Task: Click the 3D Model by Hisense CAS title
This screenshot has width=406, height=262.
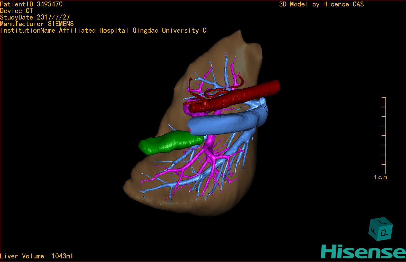Action: click(x=321, y=4)
